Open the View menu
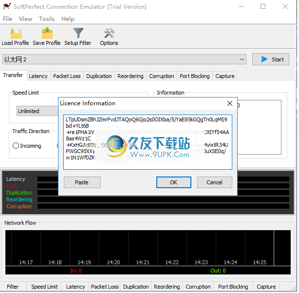The height and width of the screenshot is (293, 299). pyautogui.click(x=25, y=19)
